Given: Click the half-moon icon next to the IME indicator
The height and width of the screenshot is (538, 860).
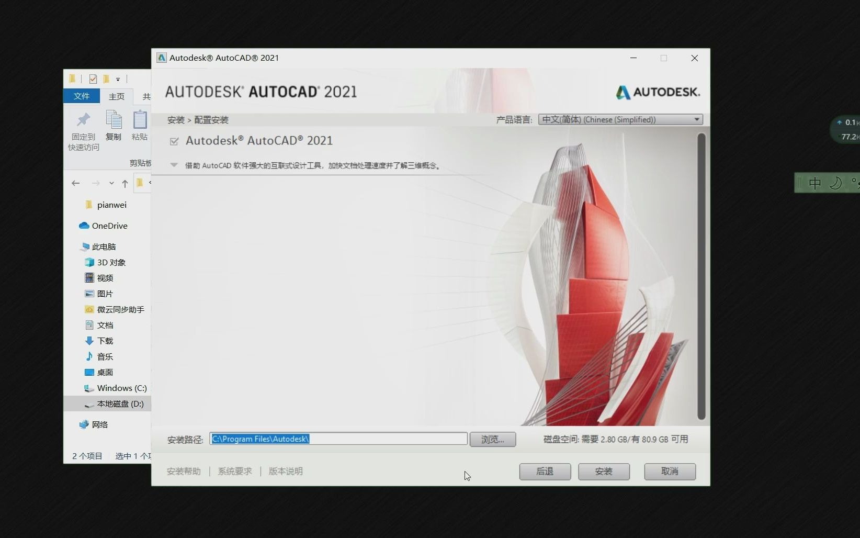Looking at the screenshot, I should (836, 183).
